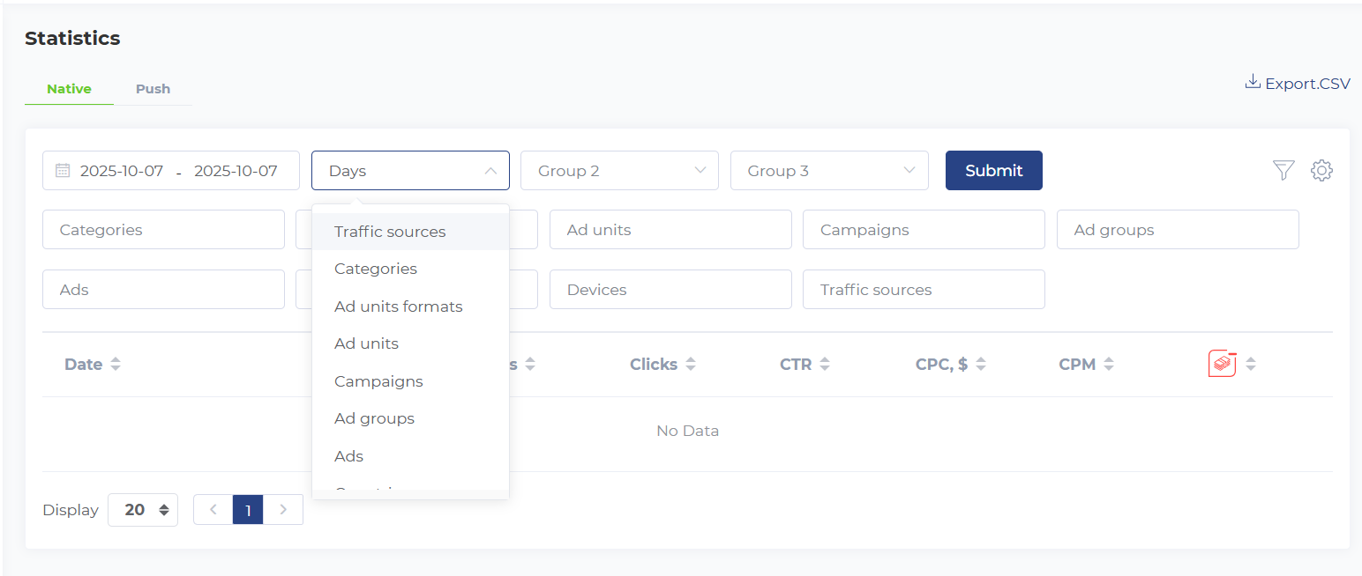This screenshot has width=1362, height=576.
Task: Click the calendar icon in date field
Action: click(63, 171)
